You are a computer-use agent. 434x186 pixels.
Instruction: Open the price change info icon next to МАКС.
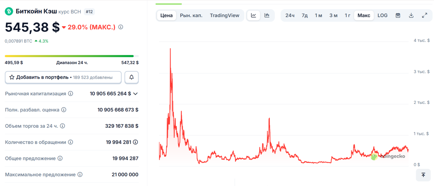[x=121, y=27]
